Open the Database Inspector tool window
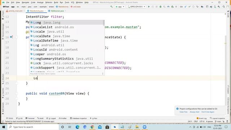 pyautogui.click(x=78, y=118)
